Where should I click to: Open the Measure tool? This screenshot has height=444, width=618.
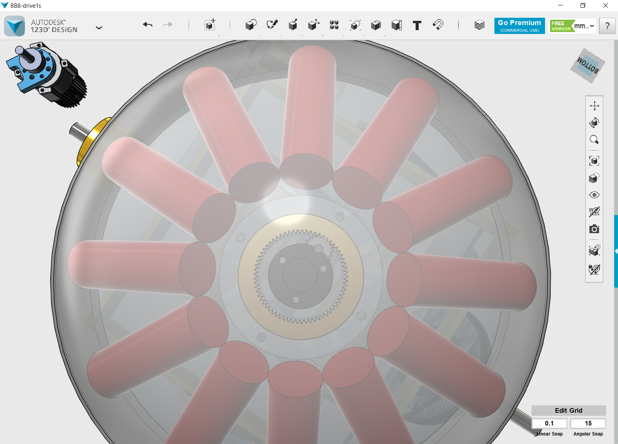[x=397, y=25]
